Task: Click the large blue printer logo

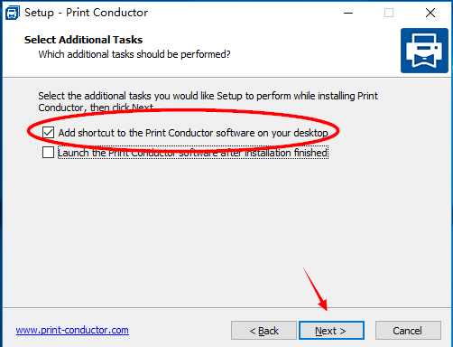Action: click(x=424, y=51)
